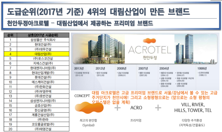The width and height of the screenshot is (222, 132).
Task: Click the timeline entry dated (2007.05)
Action: click(x=144, y=74)
